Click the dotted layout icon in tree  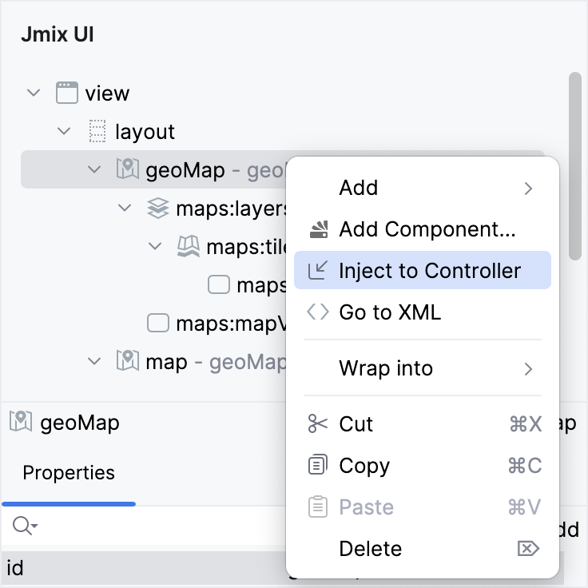[x=97, y=132]
